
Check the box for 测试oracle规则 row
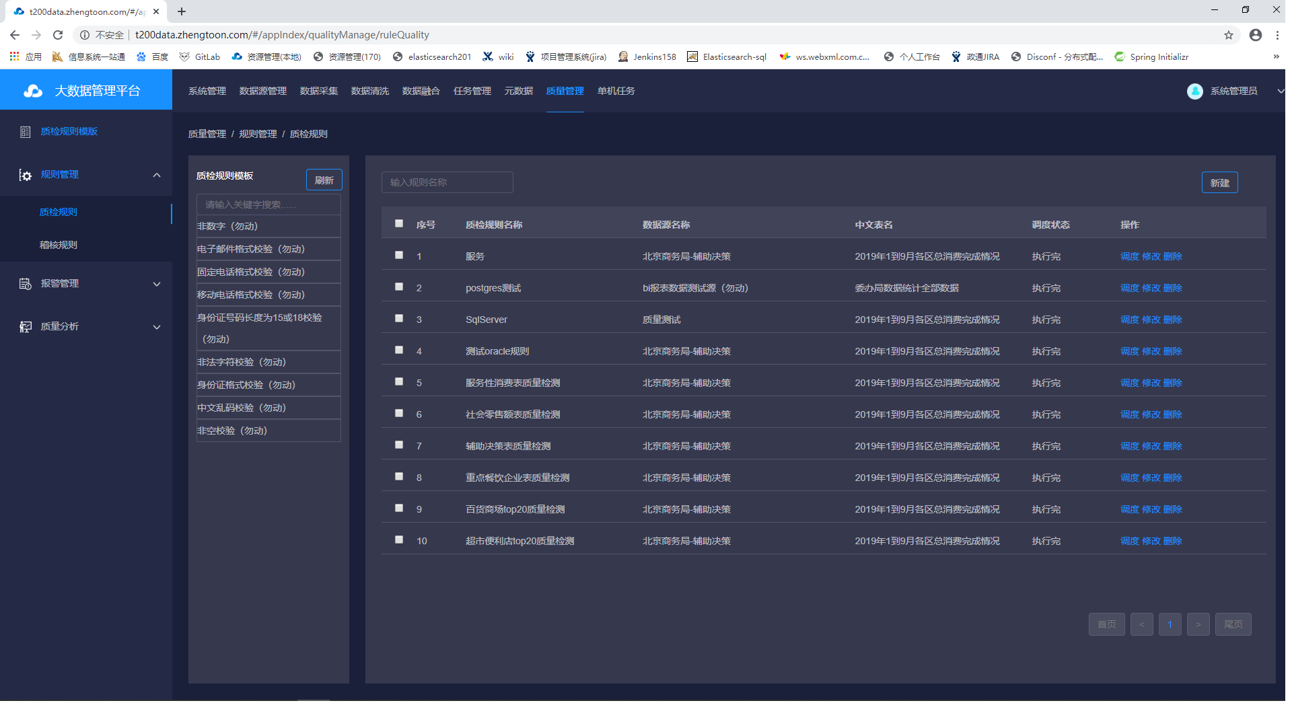tap(399, 350)
